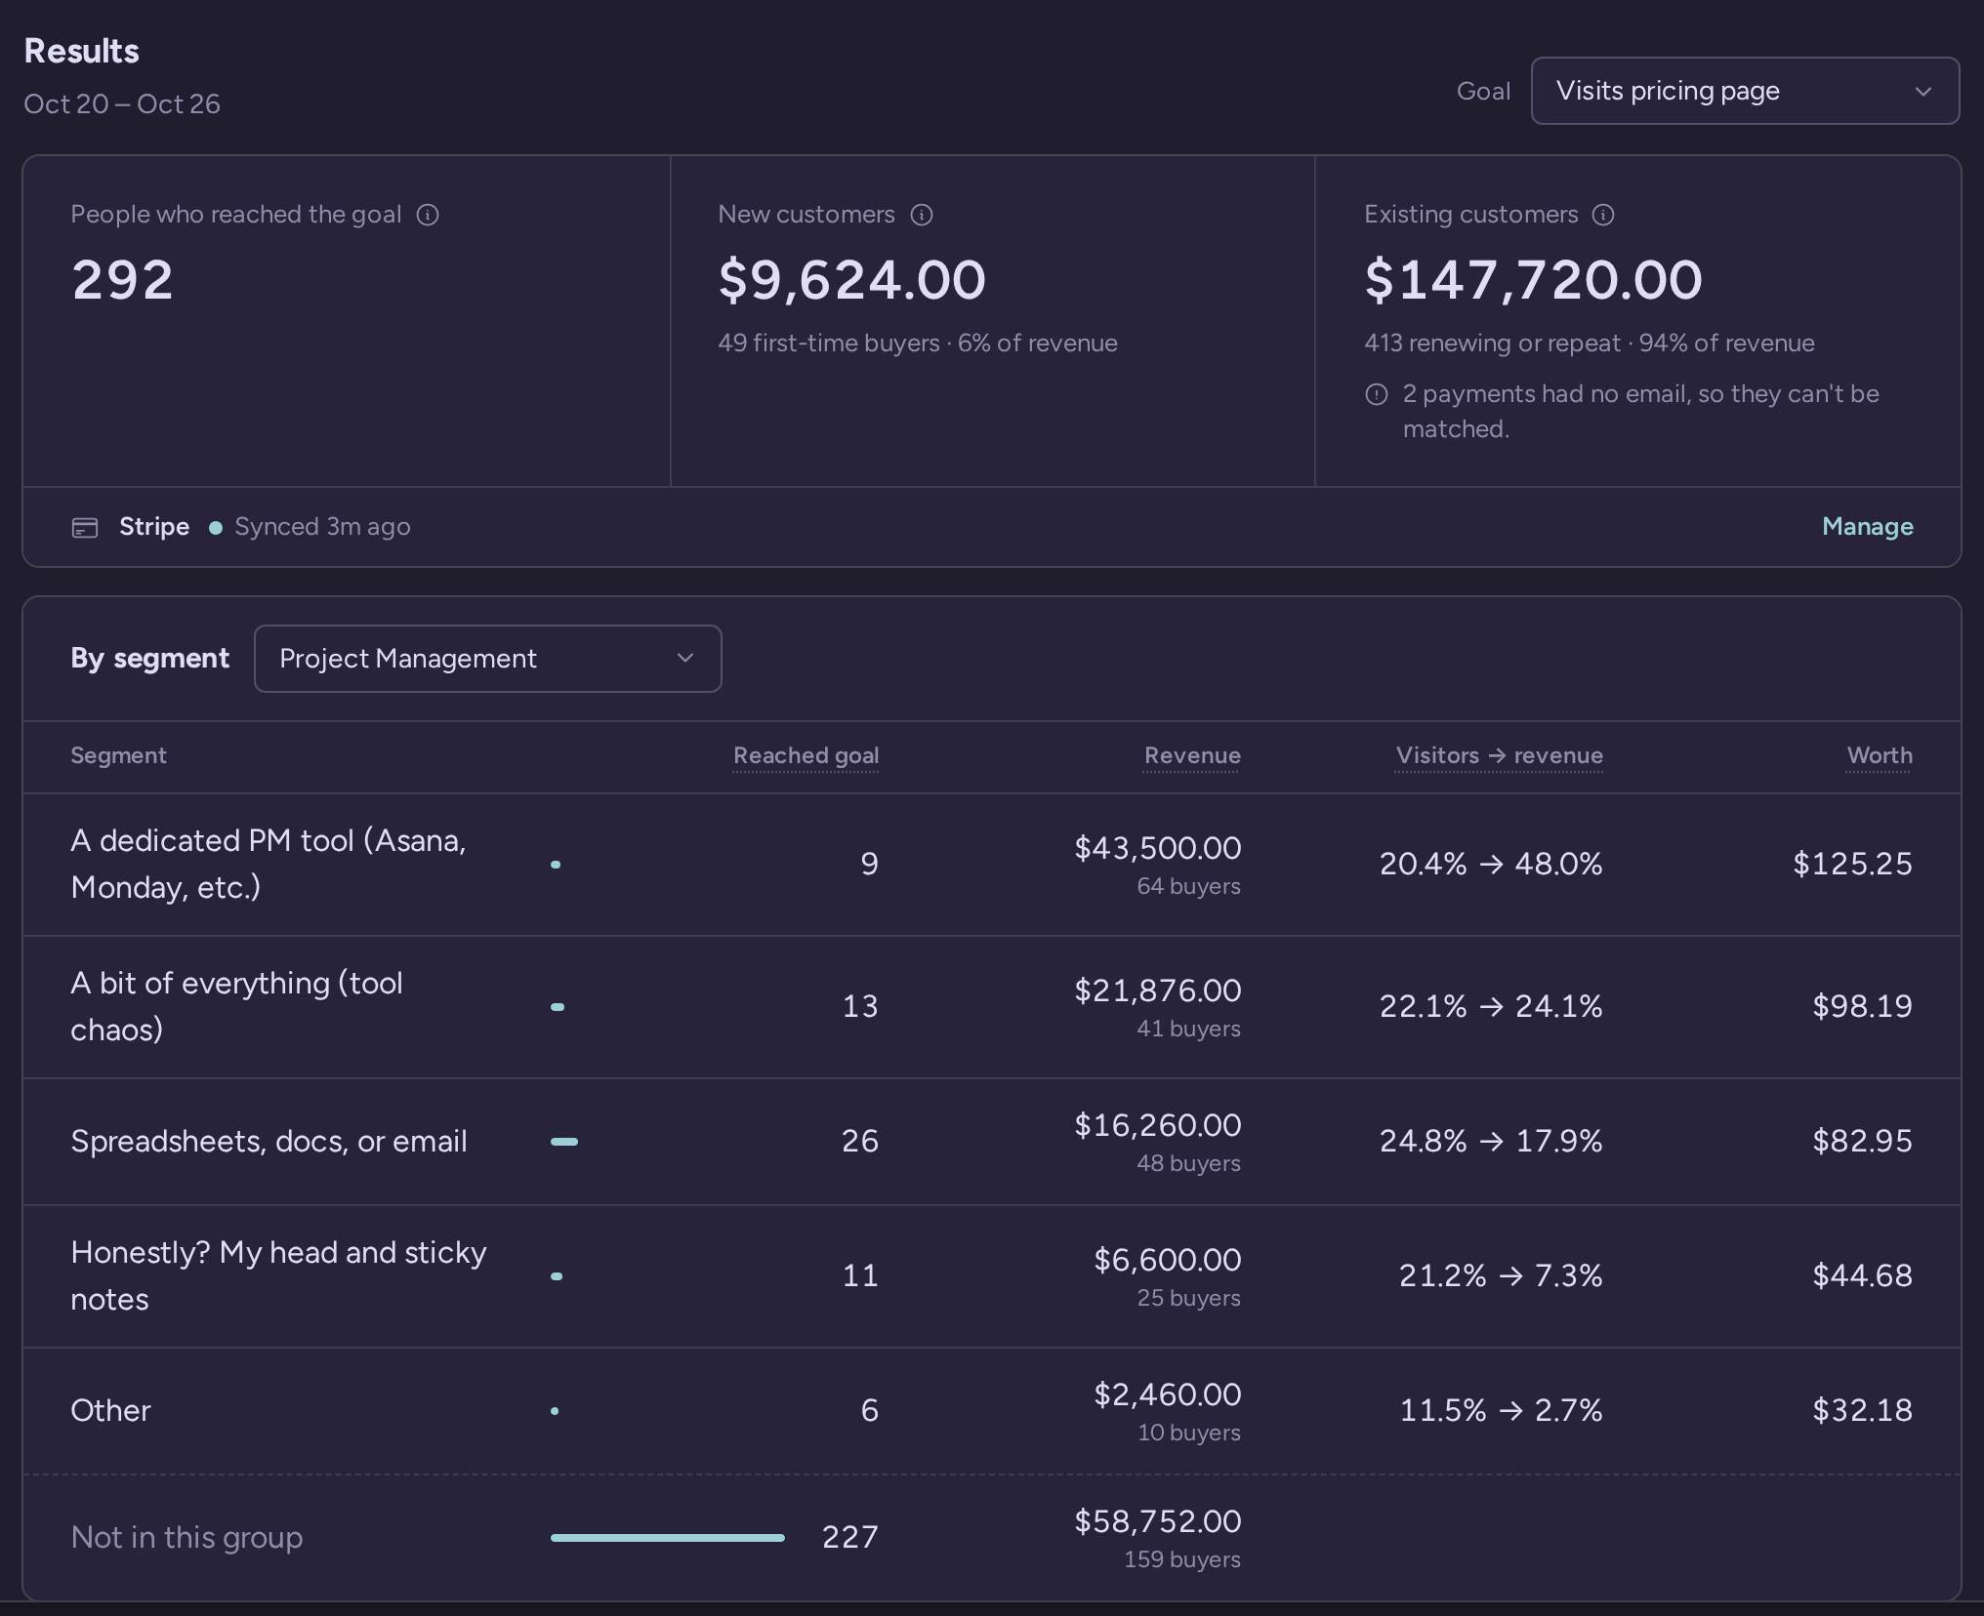Screen dimensions: 1984x1616
Task: Select the 'Not in this group' row
Action: tap(992, 1538)
